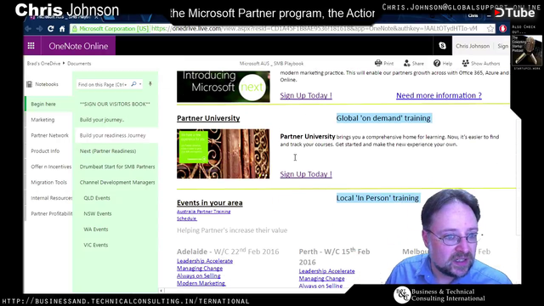
Task: Reload the page with refresh icon
Action: coord(51,29)
